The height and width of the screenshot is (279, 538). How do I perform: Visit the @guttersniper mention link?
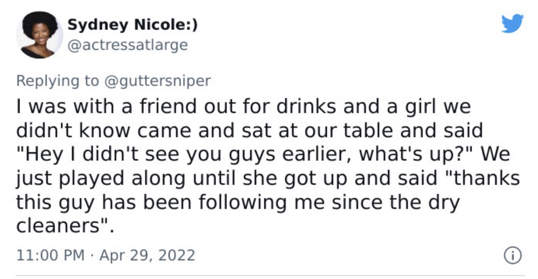pos(157,81)
